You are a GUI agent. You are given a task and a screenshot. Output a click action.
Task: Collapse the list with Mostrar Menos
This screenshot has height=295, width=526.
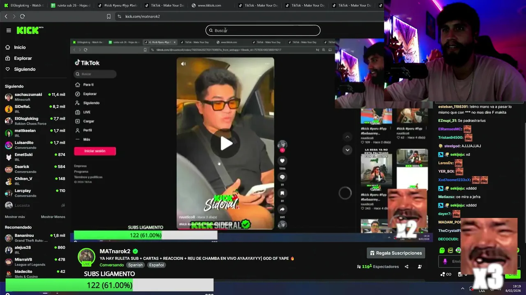point(53,217)
